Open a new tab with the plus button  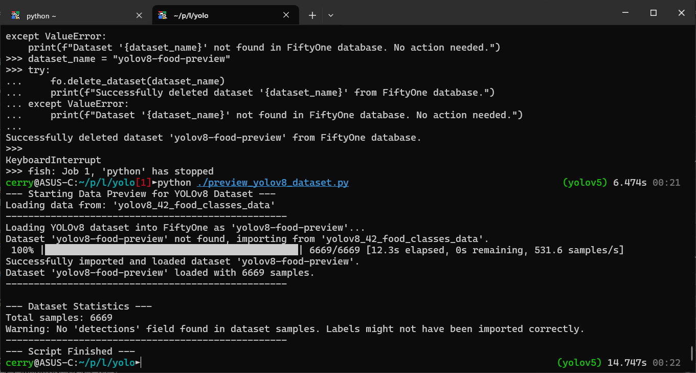point(312,15)
